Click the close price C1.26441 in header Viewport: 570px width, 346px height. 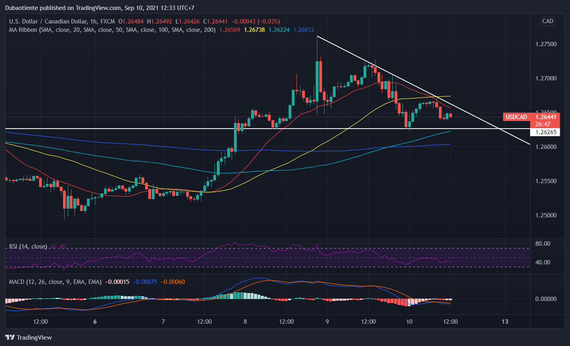pyautogui.click(x=215, y=22)
